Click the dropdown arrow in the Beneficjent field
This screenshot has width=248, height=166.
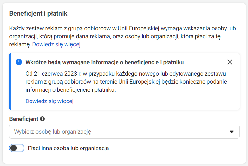pyautogui.click(x=232, y=132)
